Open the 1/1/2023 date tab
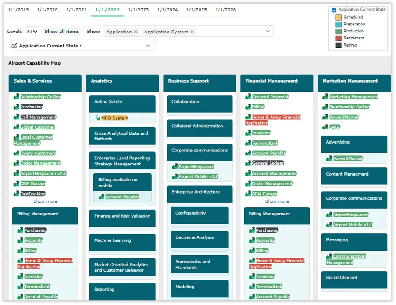Screen dimensions: 396x305 pyautogui.click(x=139, y=10)
